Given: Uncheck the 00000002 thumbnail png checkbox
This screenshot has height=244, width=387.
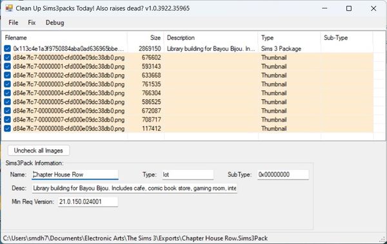Looking at the screenshot, I should (x=7, y=75).
